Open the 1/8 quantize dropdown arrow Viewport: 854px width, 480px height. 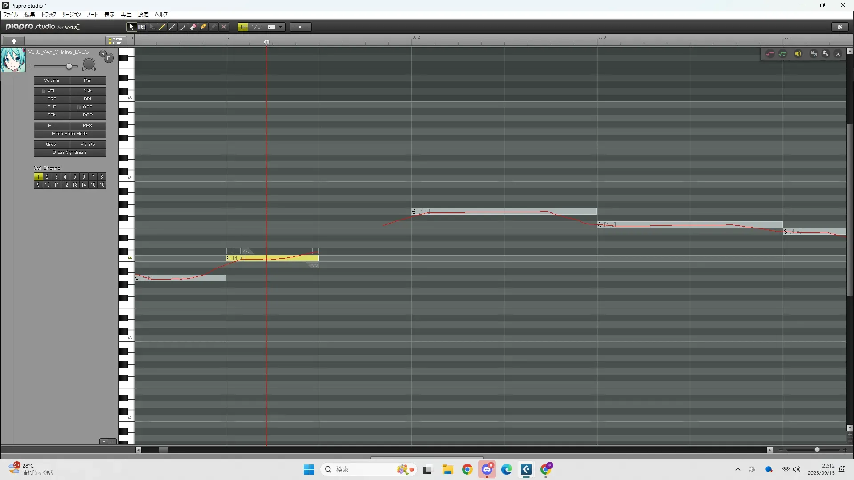point(280,27)
